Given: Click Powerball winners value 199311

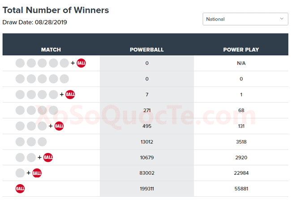Looking at the screenshot, I should tap(147, 189).
